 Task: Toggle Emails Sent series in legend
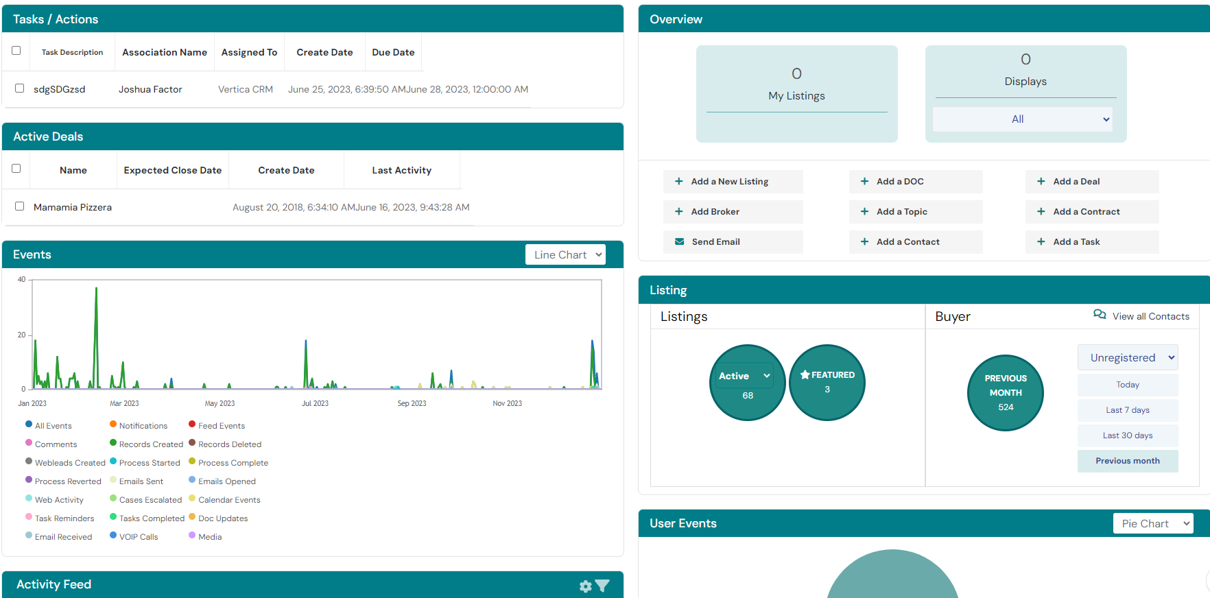pos(137,481)
